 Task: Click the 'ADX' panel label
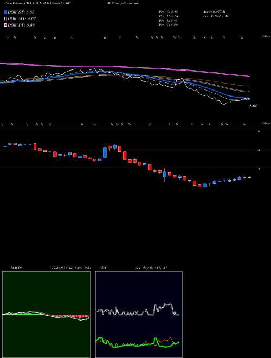104,268
